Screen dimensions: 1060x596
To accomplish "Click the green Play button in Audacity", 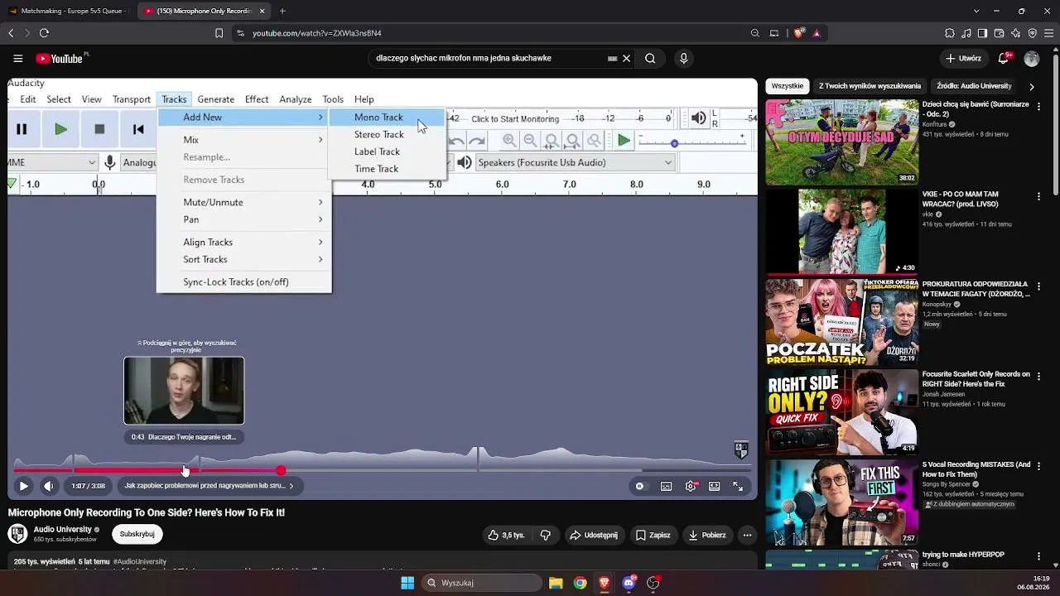I will [60, 129].
